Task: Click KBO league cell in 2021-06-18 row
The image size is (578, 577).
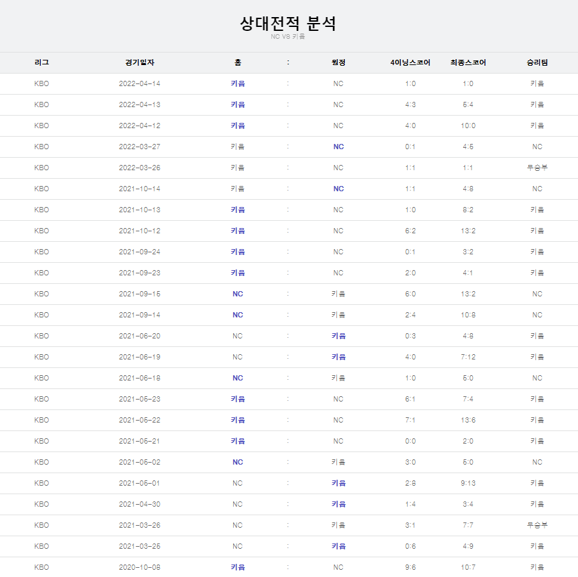Action: pyautogui.click(x=41, y=378)
